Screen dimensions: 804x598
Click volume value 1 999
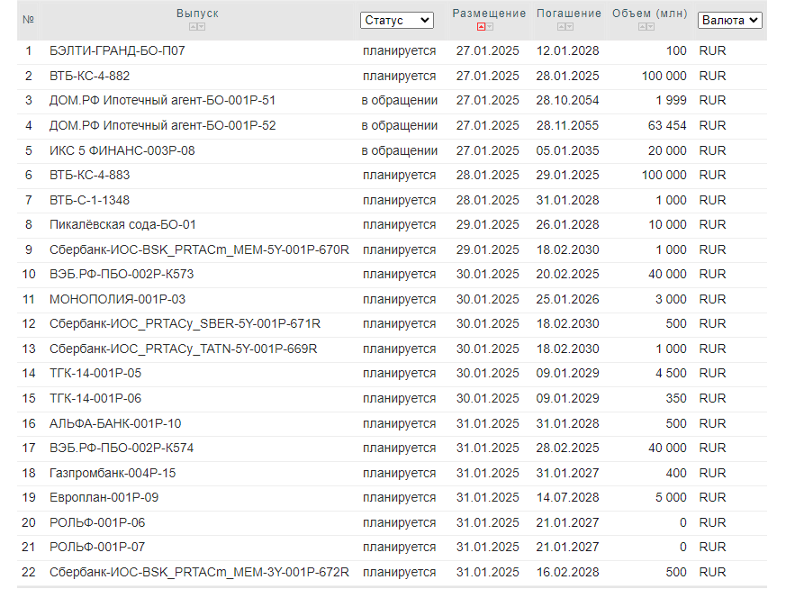(671, 101)
